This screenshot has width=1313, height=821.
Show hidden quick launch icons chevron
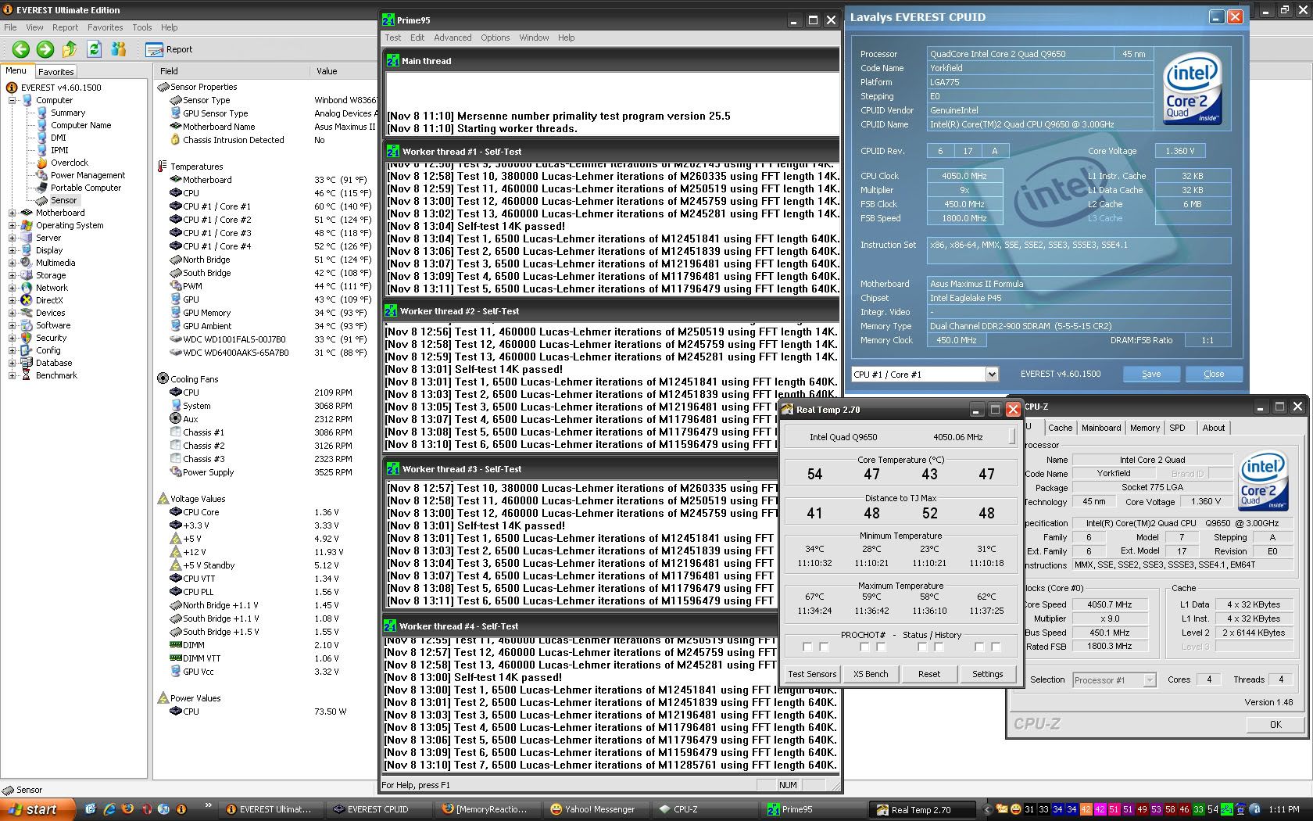[208, 805]
